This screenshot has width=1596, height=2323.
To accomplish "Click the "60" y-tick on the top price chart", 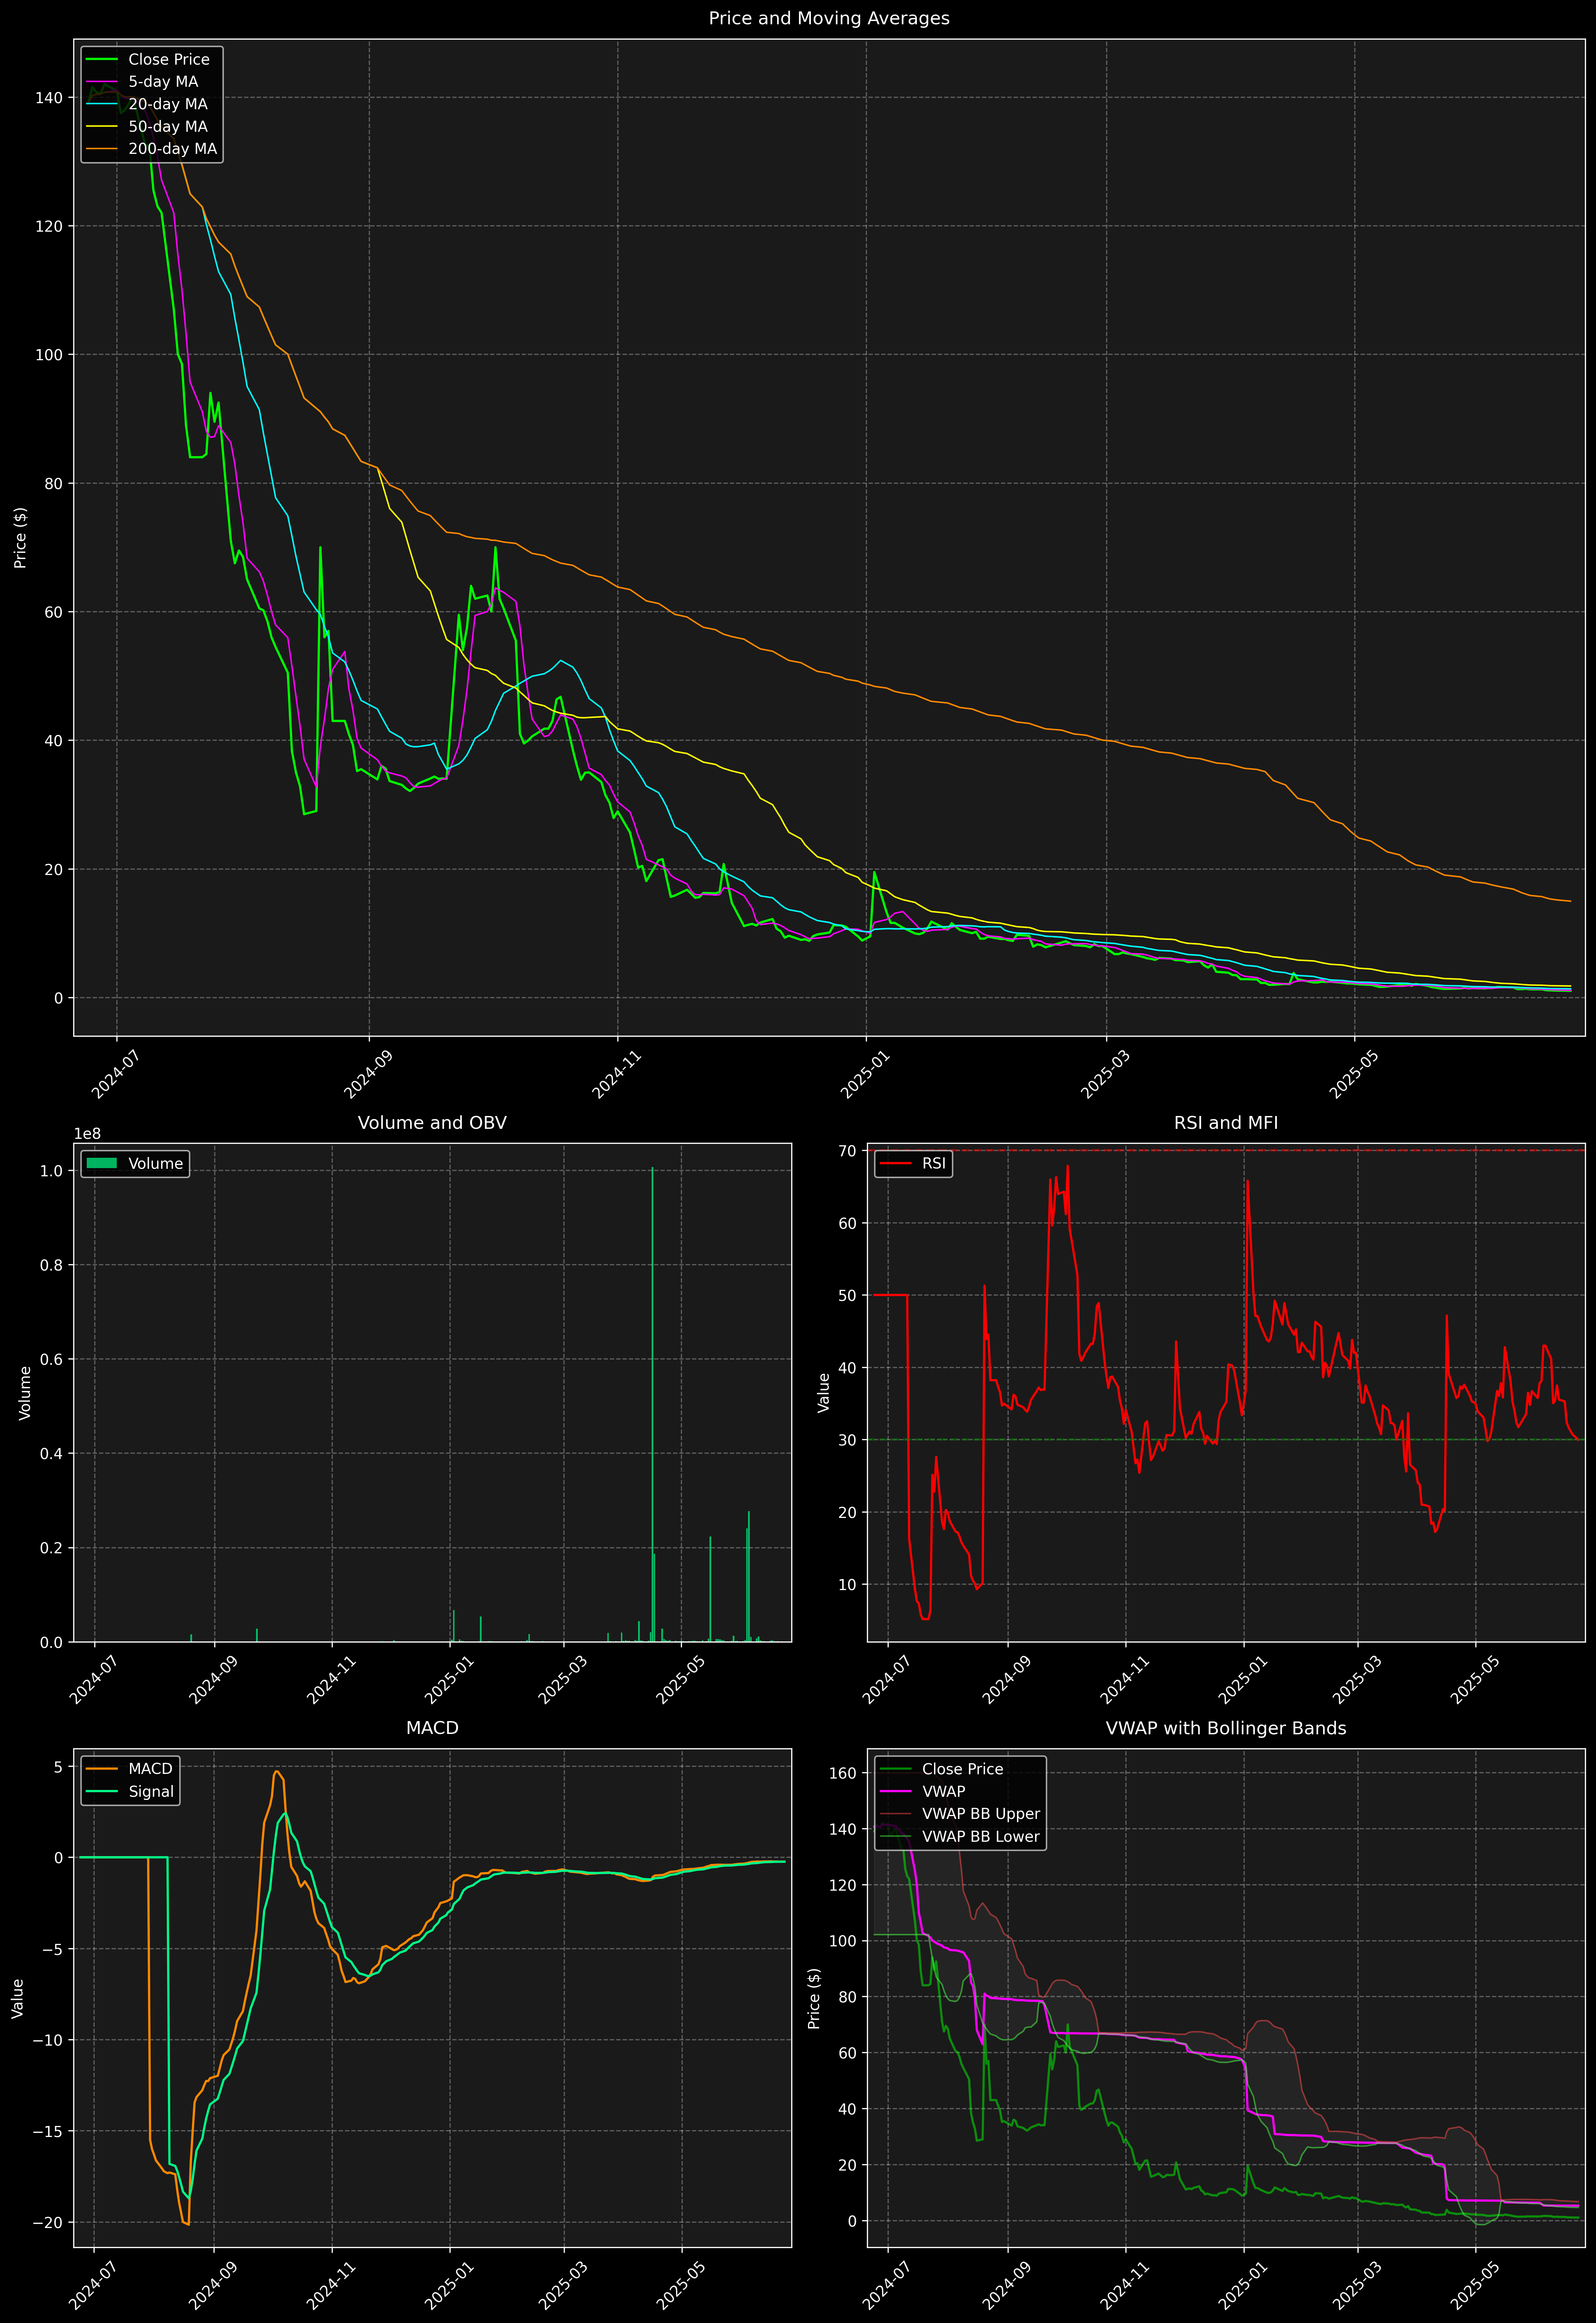I will click(x=53, y=612).
